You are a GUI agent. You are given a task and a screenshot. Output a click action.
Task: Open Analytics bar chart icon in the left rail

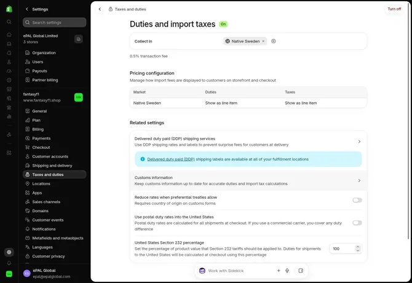pos(9,116)
